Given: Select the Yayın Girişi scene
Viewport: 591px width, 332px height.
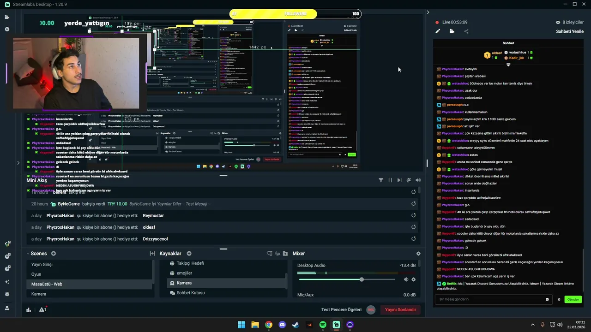Looking at the screenshot, I should 89,264.
